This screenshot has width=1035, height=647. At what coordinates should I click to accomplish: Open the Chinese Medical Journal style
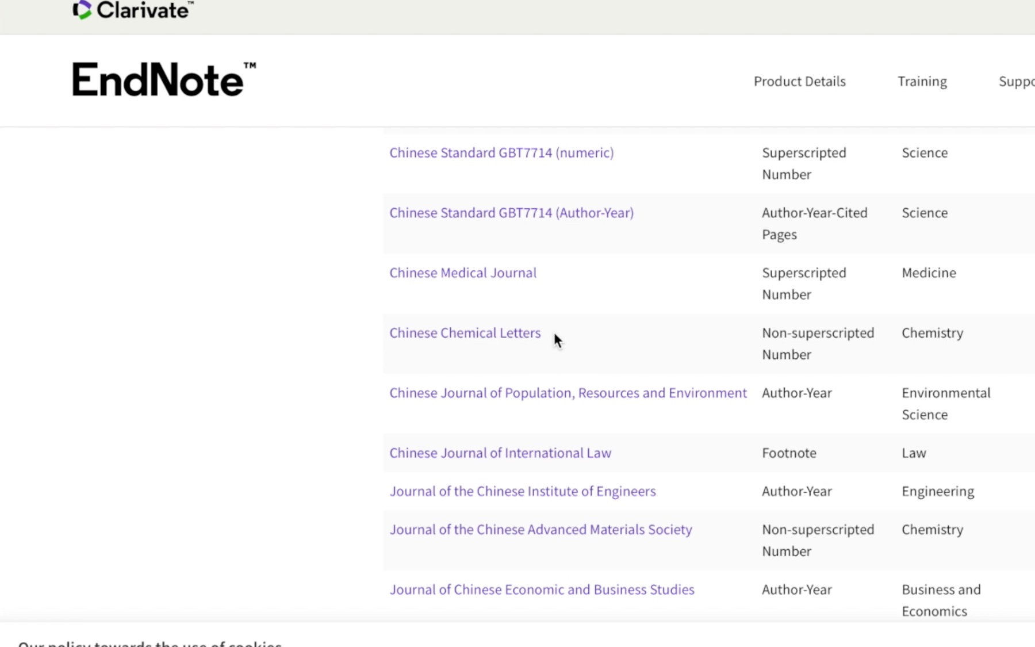pos(463,273)
